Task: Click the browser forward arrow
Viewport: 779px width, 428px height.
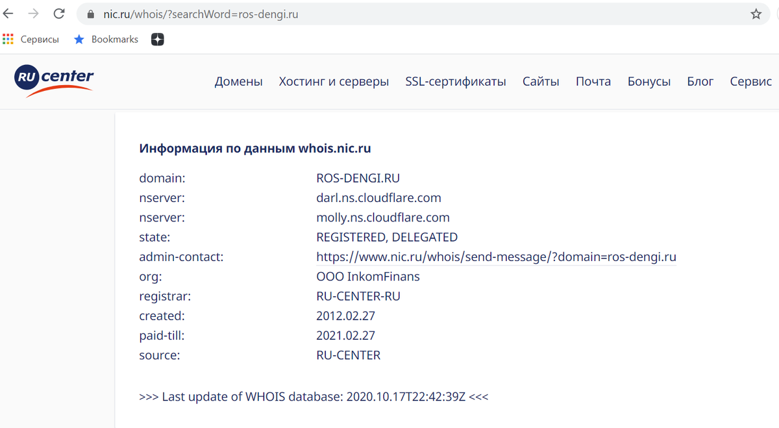Action: tap(33, 14)
